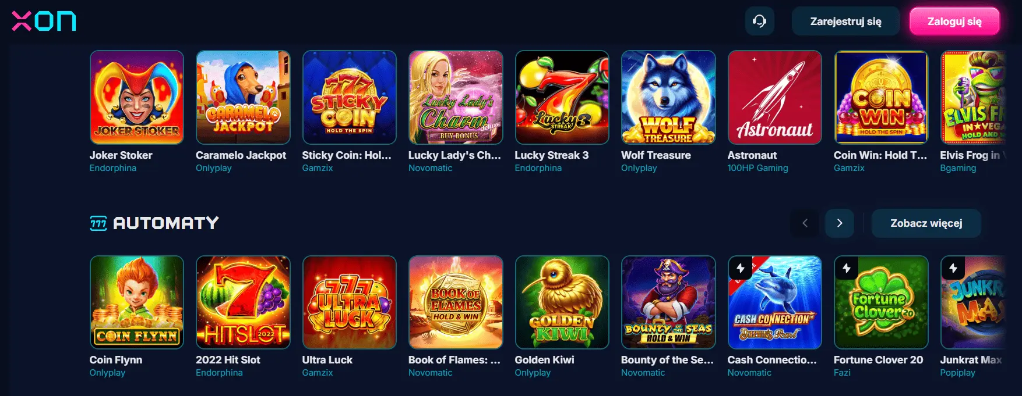Open Zobacz więcej for Automaty
The height and width of the screenshot is (396, 1022).
[x=926, y=223]
